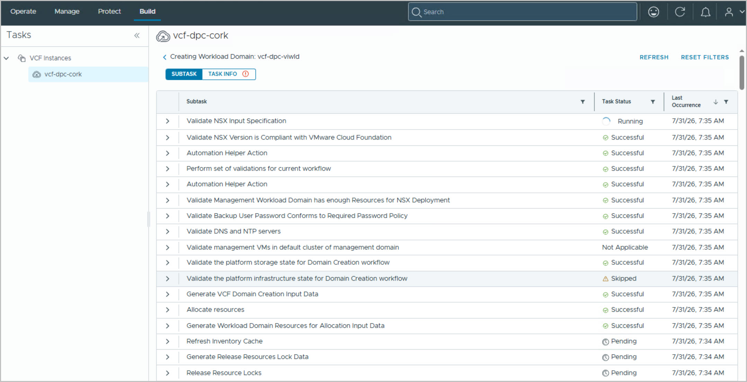Collapse the Tasks side panel
The height and width of the screenshot is (382, 747).
137,35
